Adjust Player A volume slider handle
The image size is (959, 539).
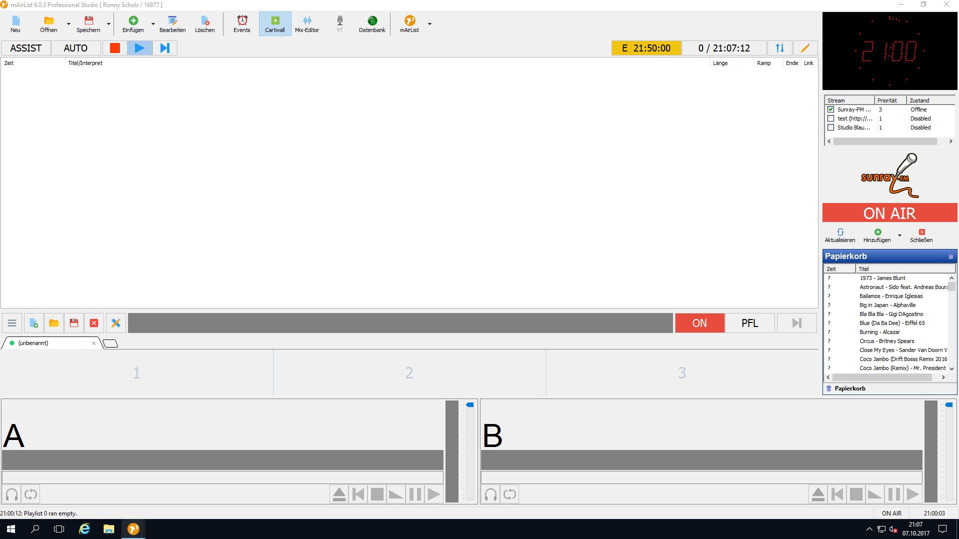pyautogui.click(x=470, y=405)
